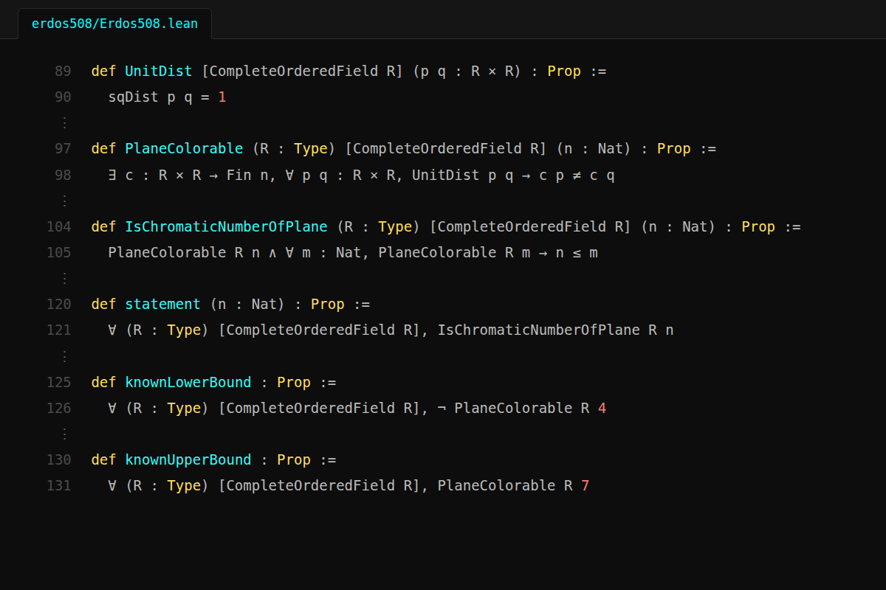Viewport: 886px width, 590px height.
Task: Click 'IsChromaticNumberOfPlane R n' on line 121
Action: point(556,330)
